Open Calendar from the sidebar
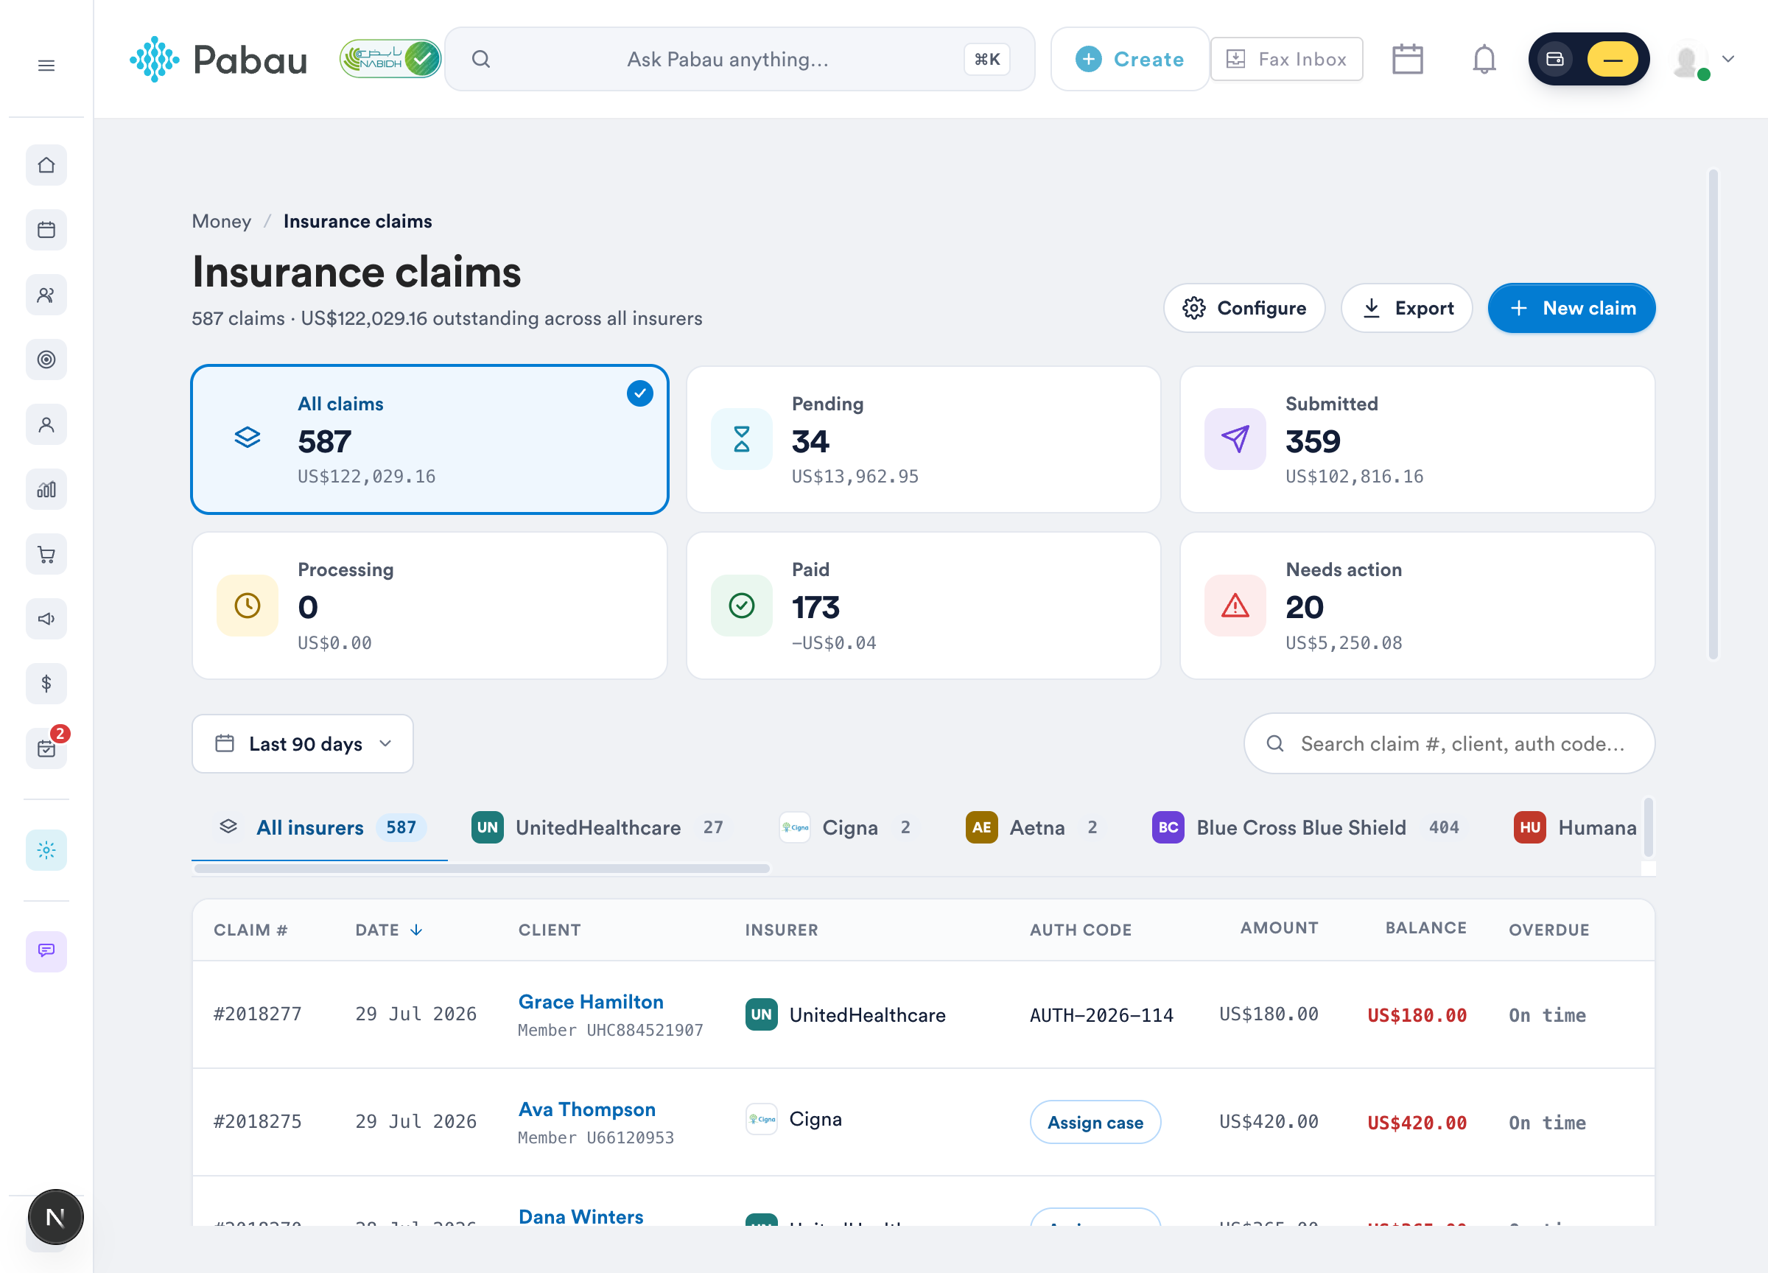 46,230
